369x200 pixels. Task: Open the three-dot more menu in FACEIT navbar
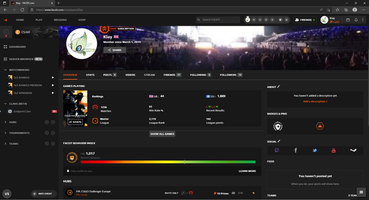click(363, 20)
